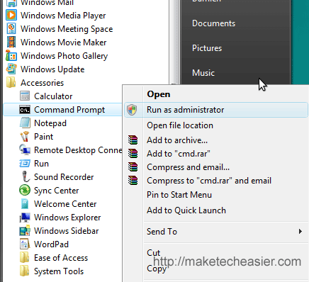Click the Paint brushes icon
The width and height of the screenshot is (309, 282).
25,136
